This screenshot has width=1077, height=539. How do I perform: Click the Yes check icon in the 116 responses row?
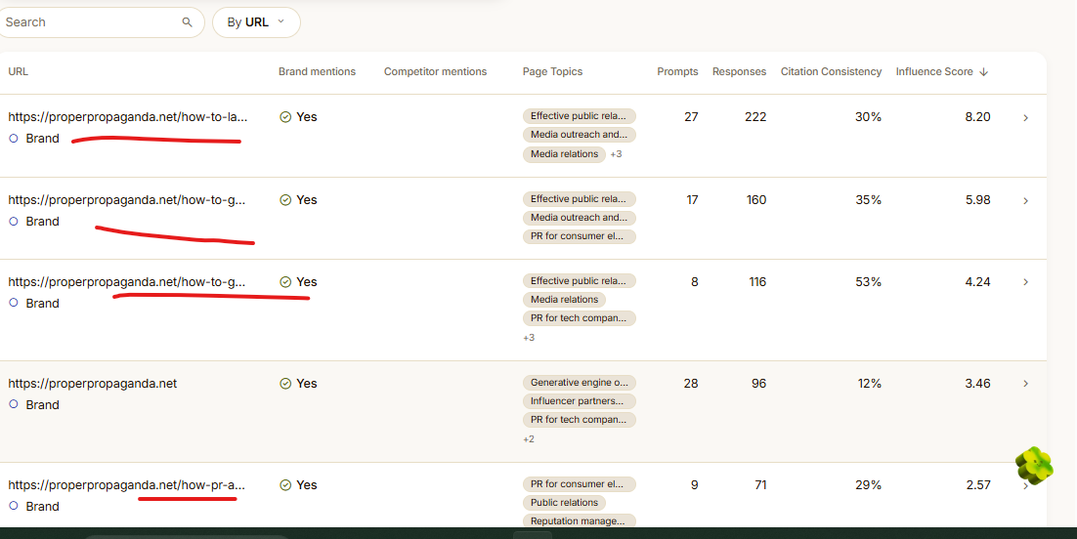tap(285, 281)
